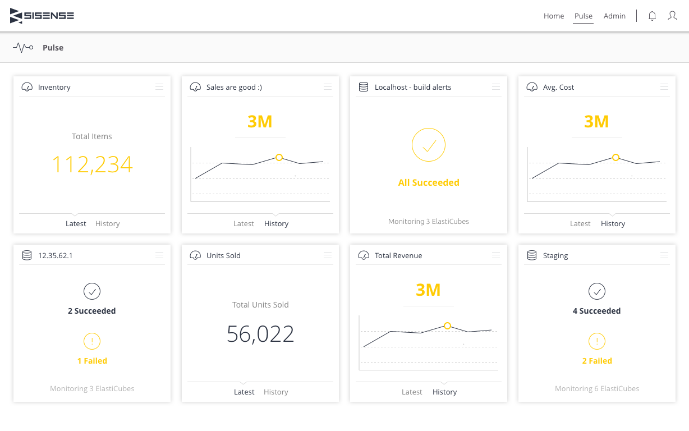Viewport: 689px width, 431px height.
Task: Open the notification bell
Action: click(x=652, y=16)
